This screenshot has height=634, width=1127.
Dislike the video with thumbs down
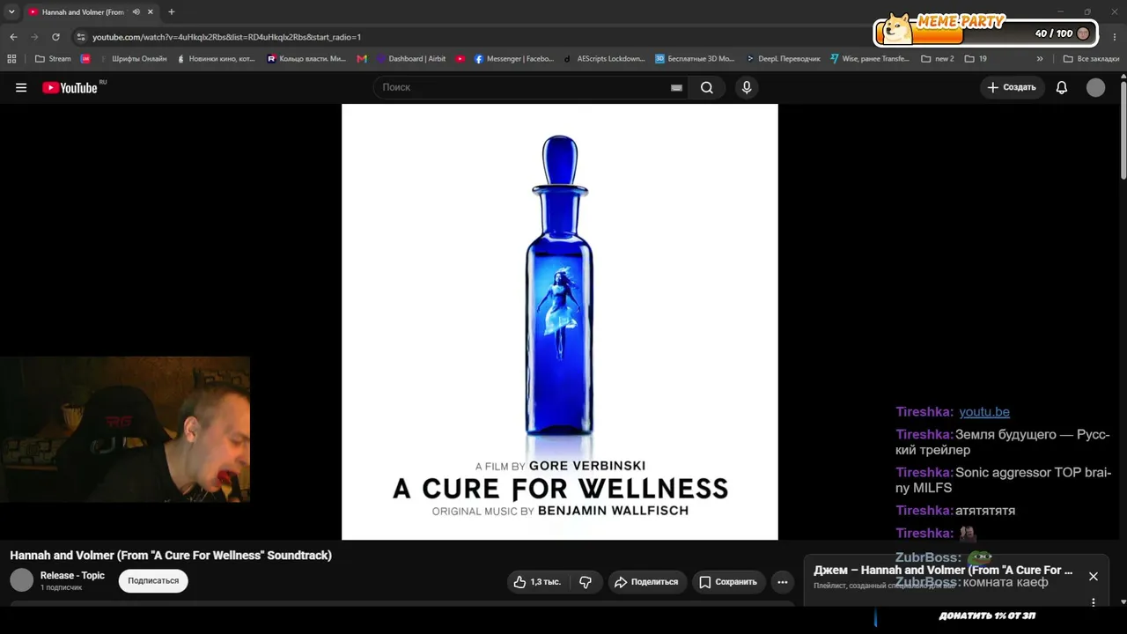click(x=586, y=581)
